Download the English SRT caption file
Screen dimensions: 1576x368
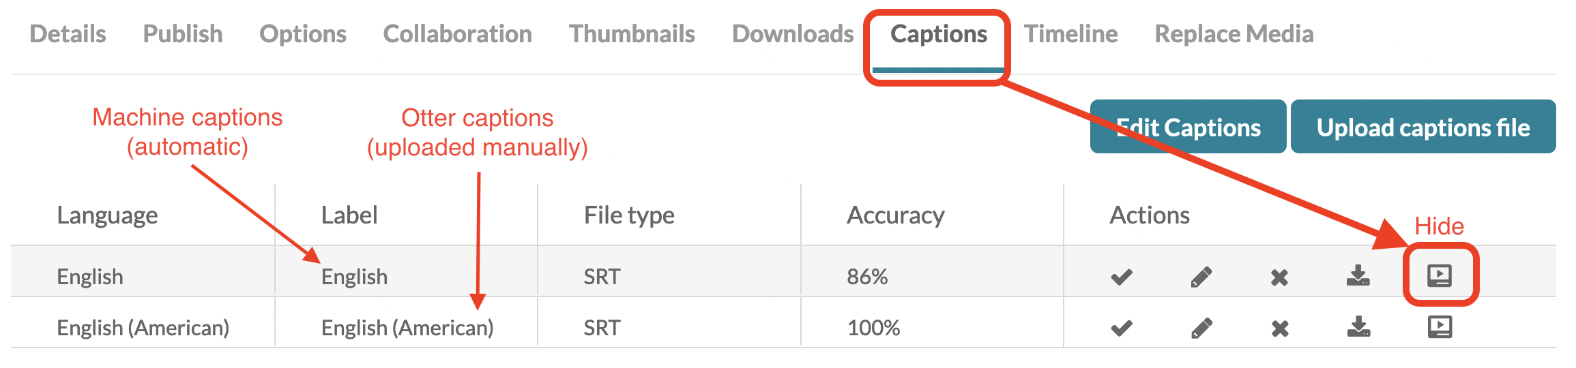click(x=1358, y=276)
